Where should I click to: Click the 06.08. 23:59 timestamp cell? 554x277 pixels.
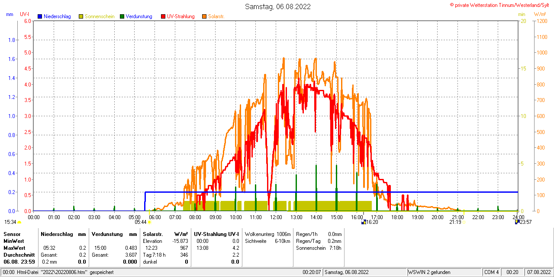coord(19,262)
